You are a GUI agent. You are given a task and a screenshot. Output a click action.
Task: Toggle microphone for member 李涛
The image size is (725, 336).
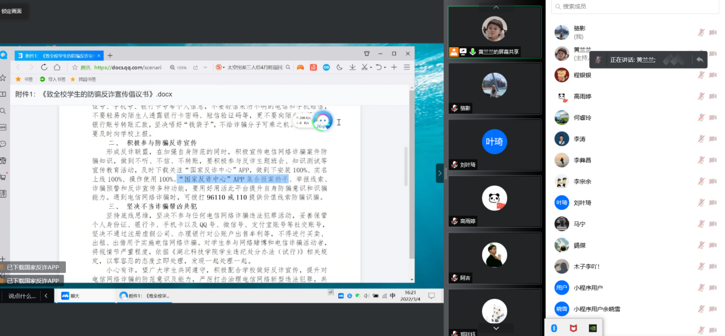[701, 139]
